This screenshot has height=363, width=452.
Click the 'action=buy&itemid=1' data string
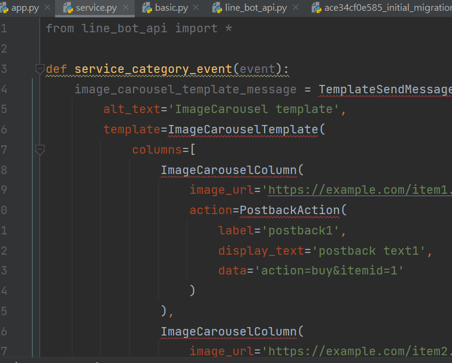(x=329, y=271)
